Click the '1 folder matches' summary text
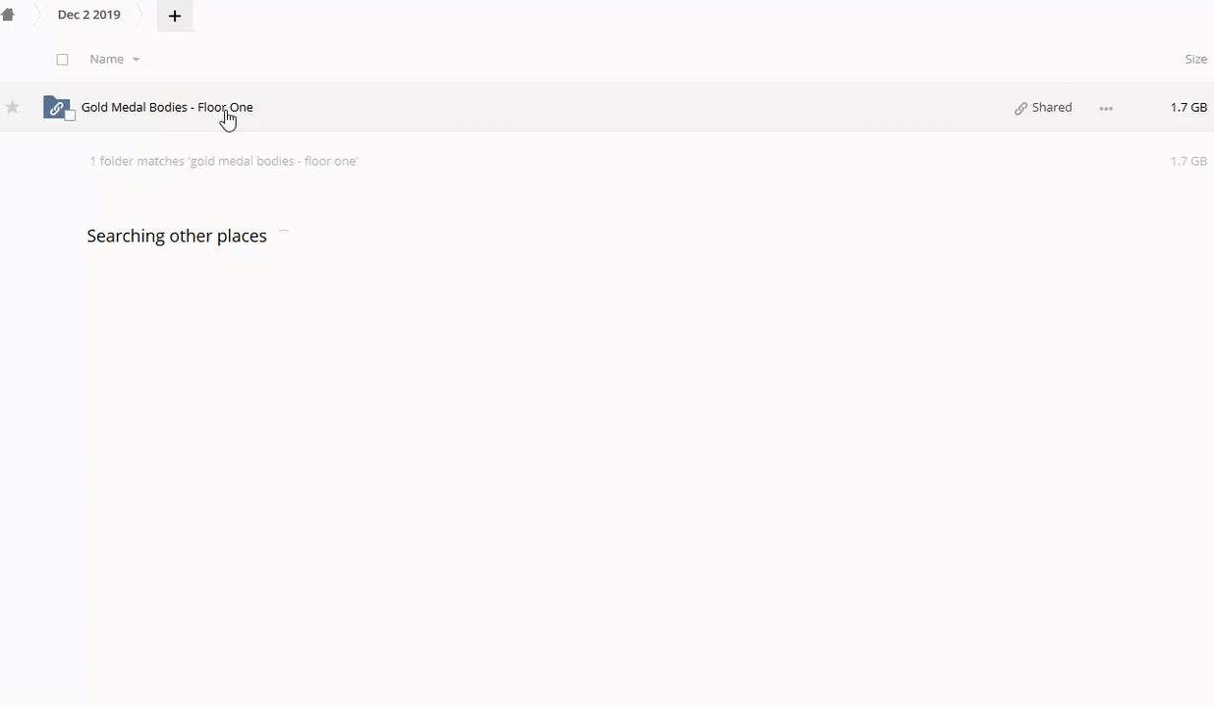Viewport: 1214px width, 707px height. (x=223, y=161)
